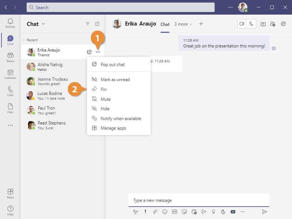Go forward using the forward arrow
This screenshot has height=219, width=292.
point(15,7)
